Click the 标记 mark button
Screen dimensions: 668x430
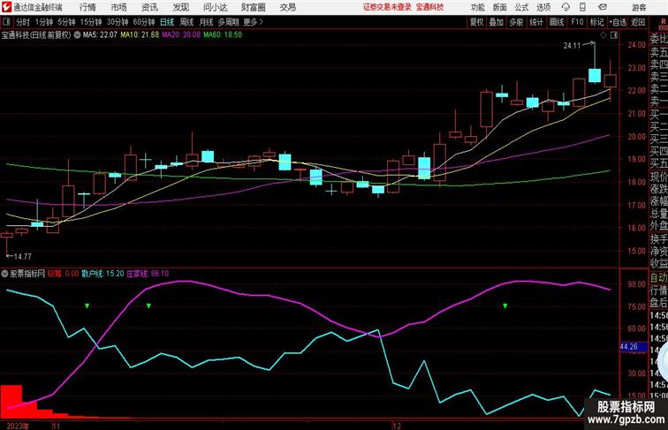click(x=596, y=22)
